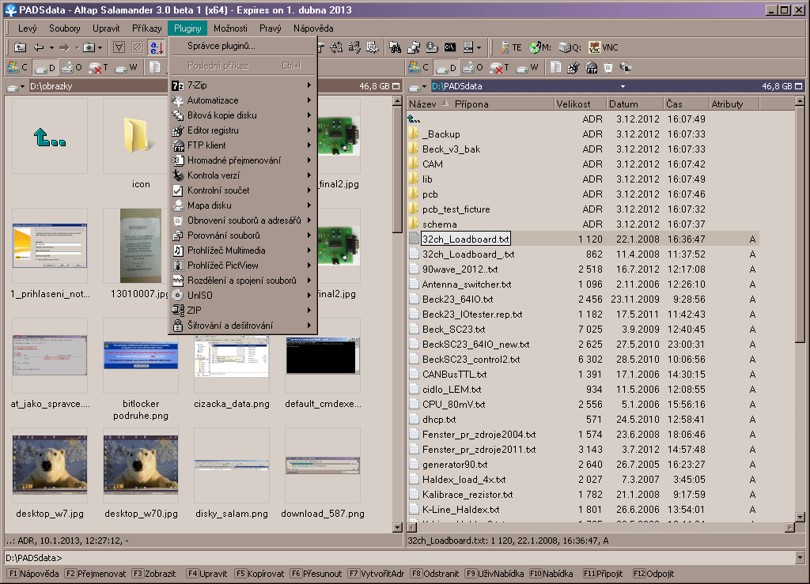Click the back navigation arrow icon
This screenshot has height=584, width=810.
point(38,47)
